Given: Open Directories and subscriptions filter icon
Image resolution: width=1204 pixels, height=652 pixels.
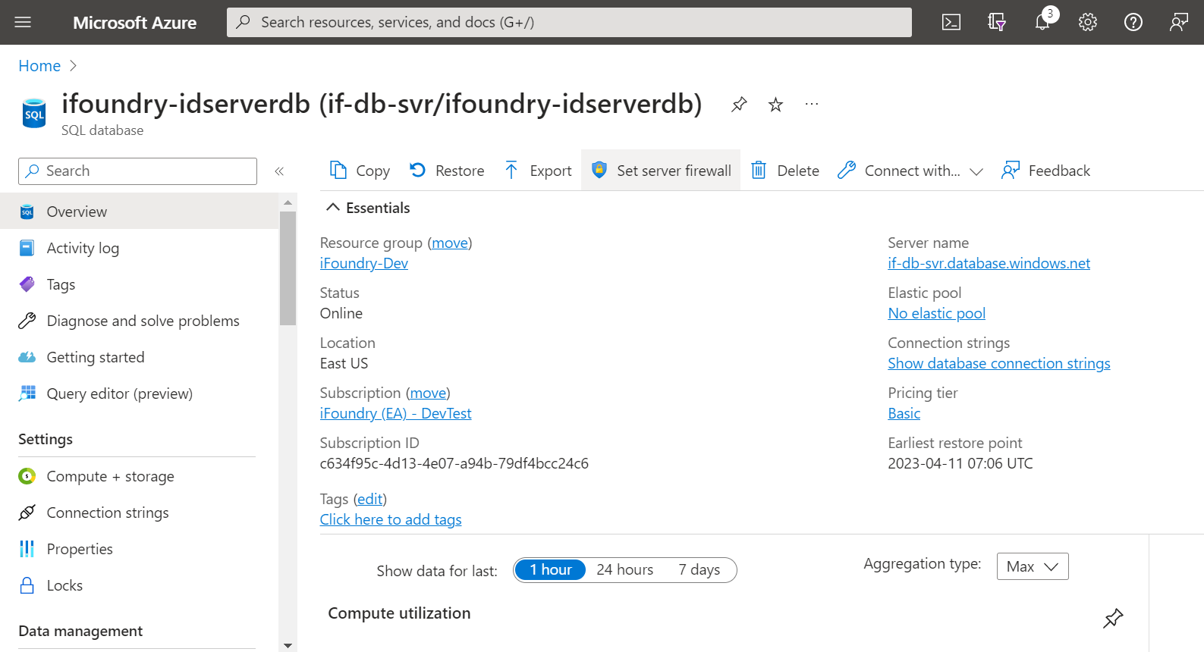Looking at the screenshot, I should (997, 22).
